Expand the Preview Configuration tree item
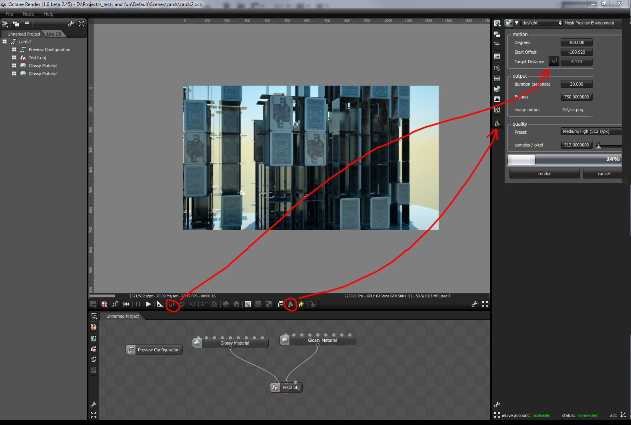 pos(14,50)
